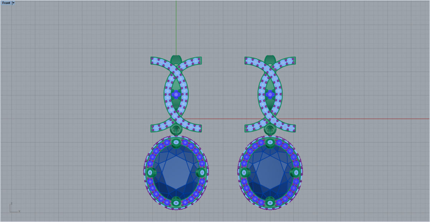Open the Front viewport dropdown arrow menu
Screen dimensions: 430x222
coord(13,3)
